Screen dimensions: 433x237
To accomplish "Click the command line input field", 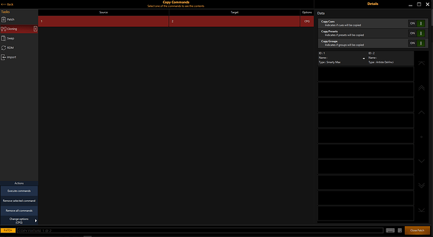I will pos(200,230).
